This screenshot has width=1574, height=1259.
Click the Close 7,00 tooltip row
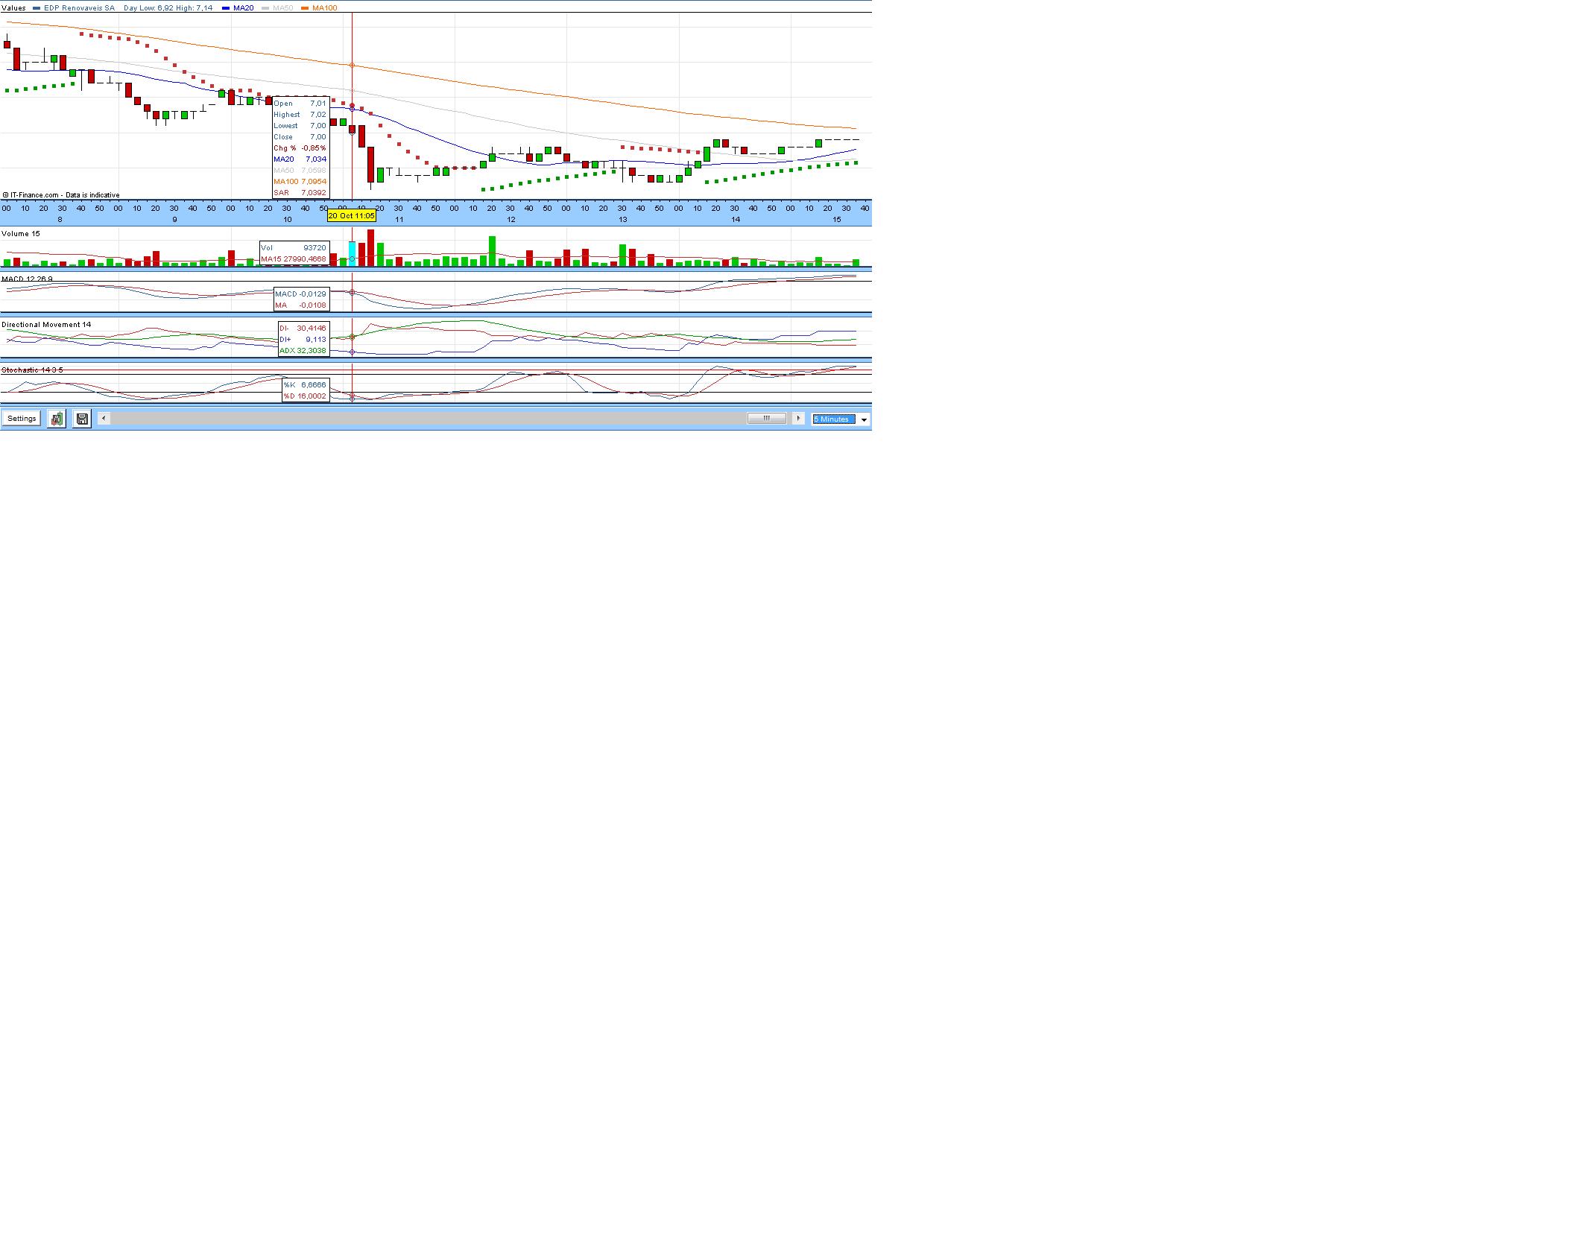pos(300,137)
